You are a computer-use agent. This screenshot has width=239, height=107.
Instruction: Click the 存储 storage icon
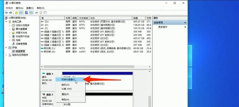[x=10, y=48]
